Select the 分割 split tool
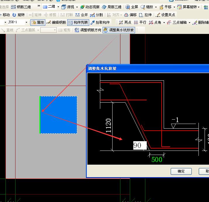Viewport: 209px width, 202px height. click(96, 15)
